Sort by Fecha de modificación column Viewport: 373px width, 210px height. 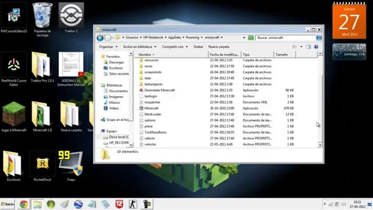[x=224, y=54]
